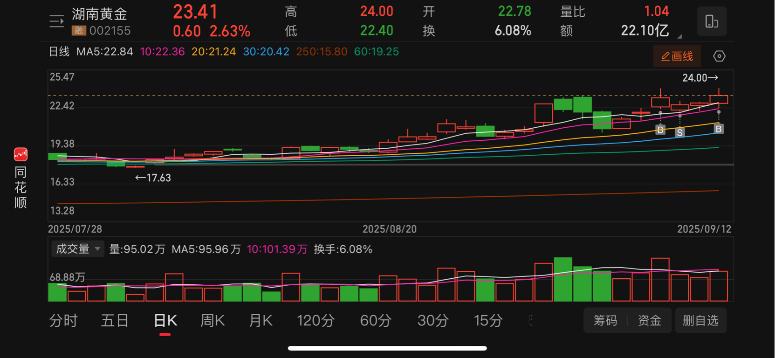775x358 pixels.
Task: Switch to 120分 tab
Action: tap(316, 321)
